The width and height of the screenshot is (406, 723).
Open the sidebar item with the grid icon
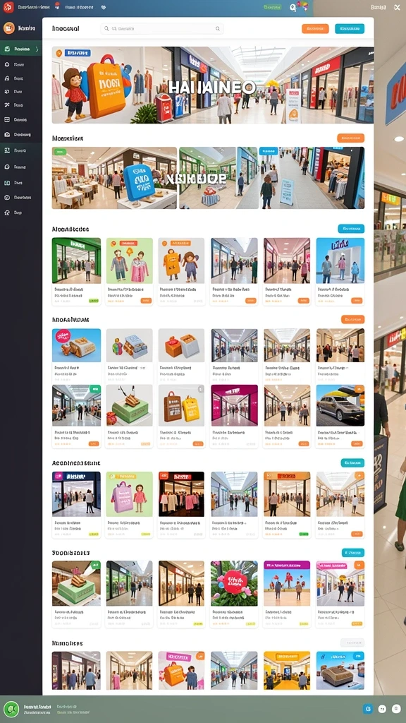(x=7, y=119)
